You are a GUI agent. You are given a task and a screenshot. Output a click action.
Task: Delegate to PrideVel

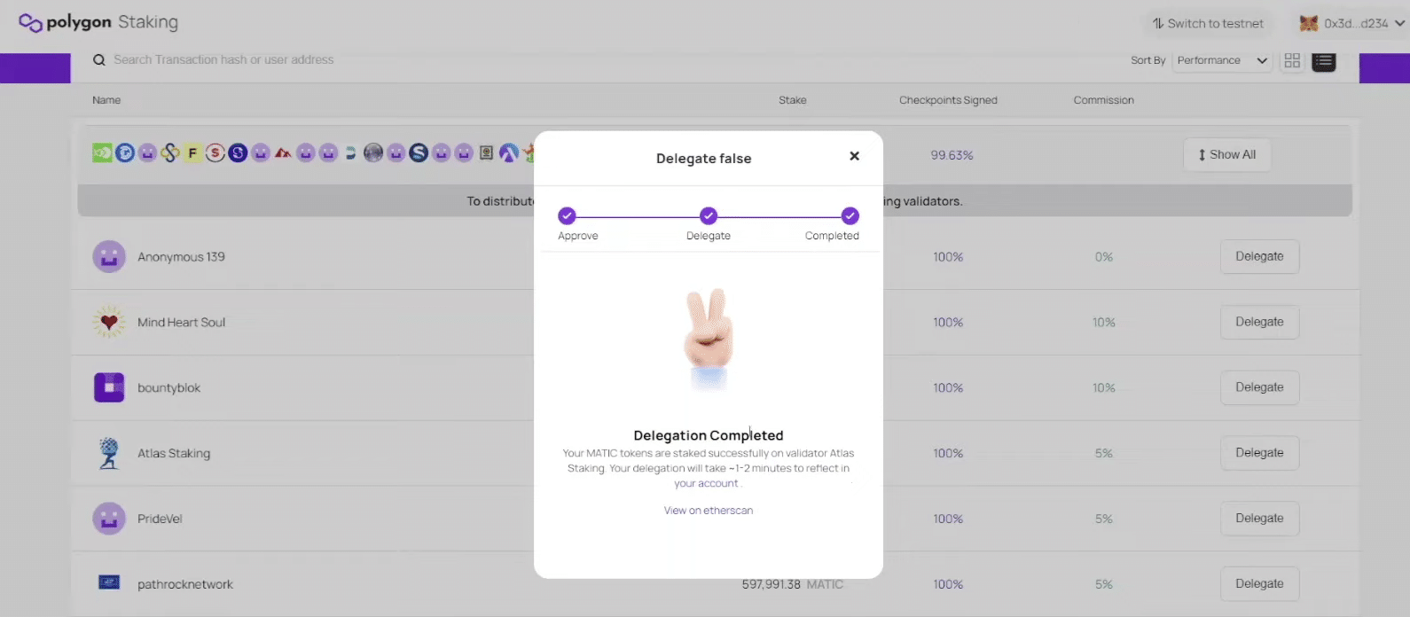1259,519
